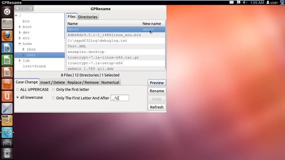
Task: Click the Refresh button
Action: point(157,107)
